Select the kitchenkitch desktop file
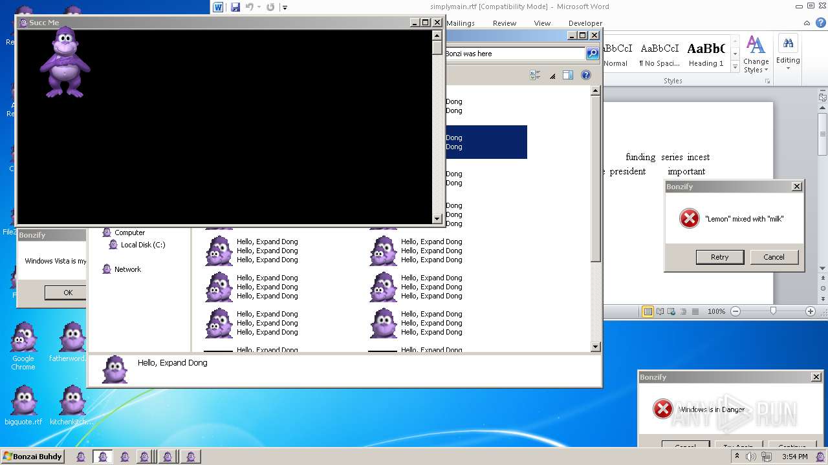The image size is (828, 465). pos(71,406)
